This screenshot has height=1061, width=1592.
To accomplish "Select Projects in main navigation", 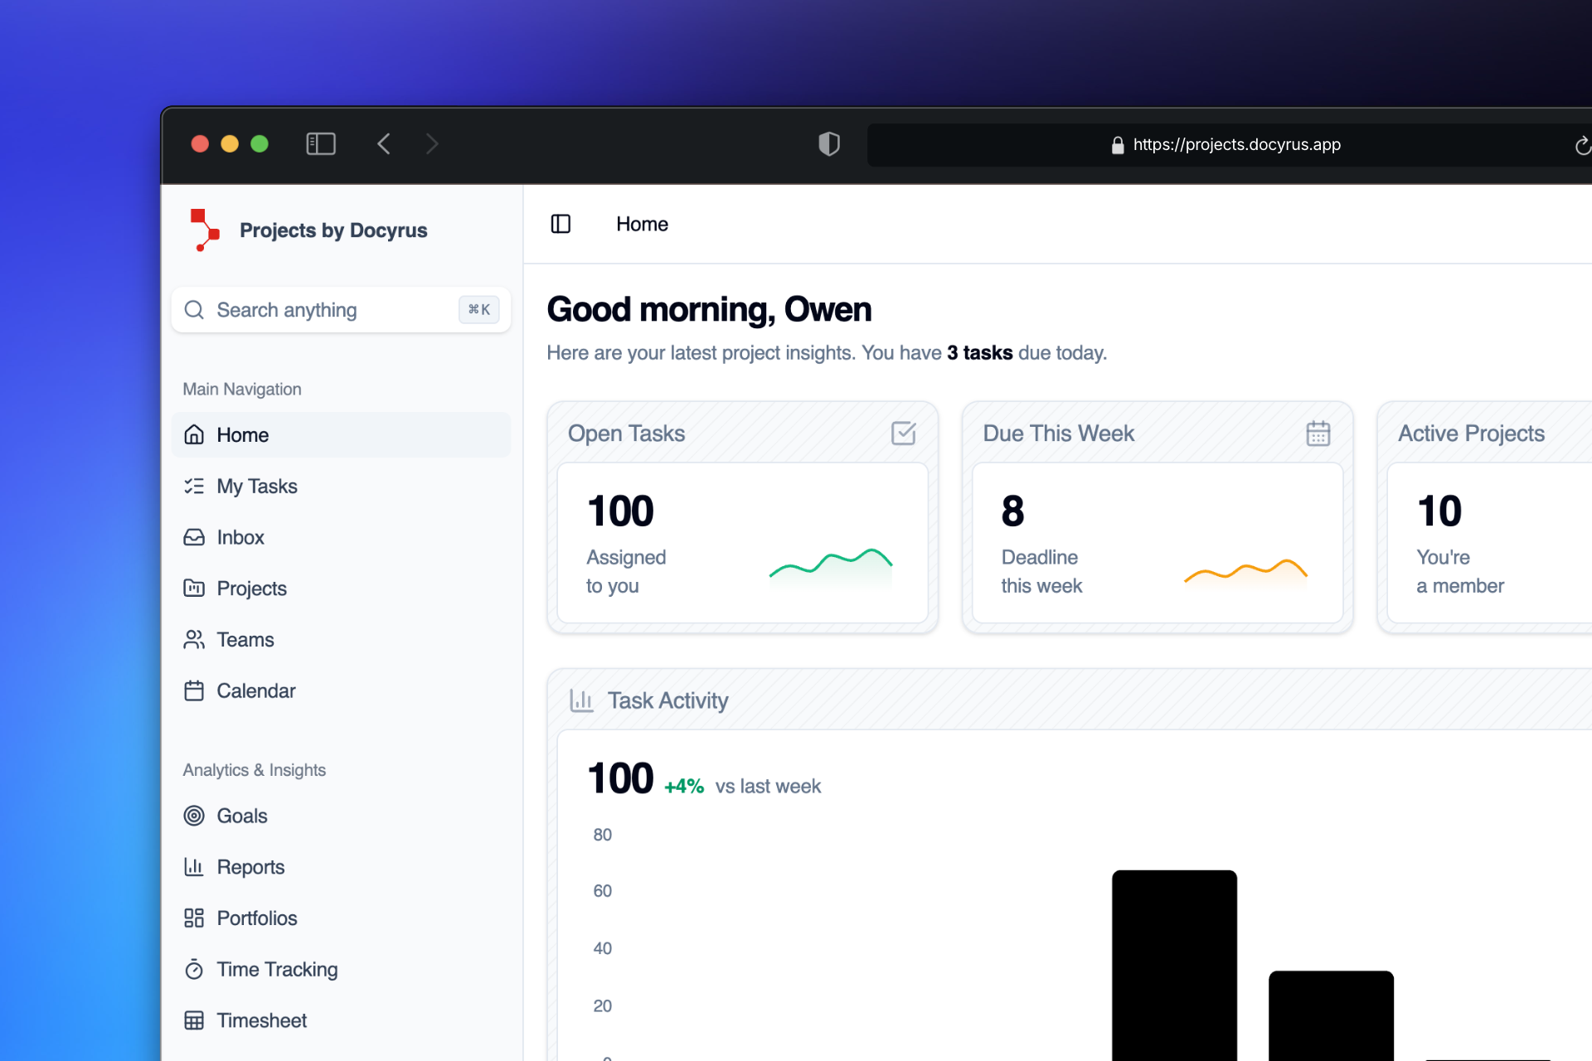I will click(251, 589).
